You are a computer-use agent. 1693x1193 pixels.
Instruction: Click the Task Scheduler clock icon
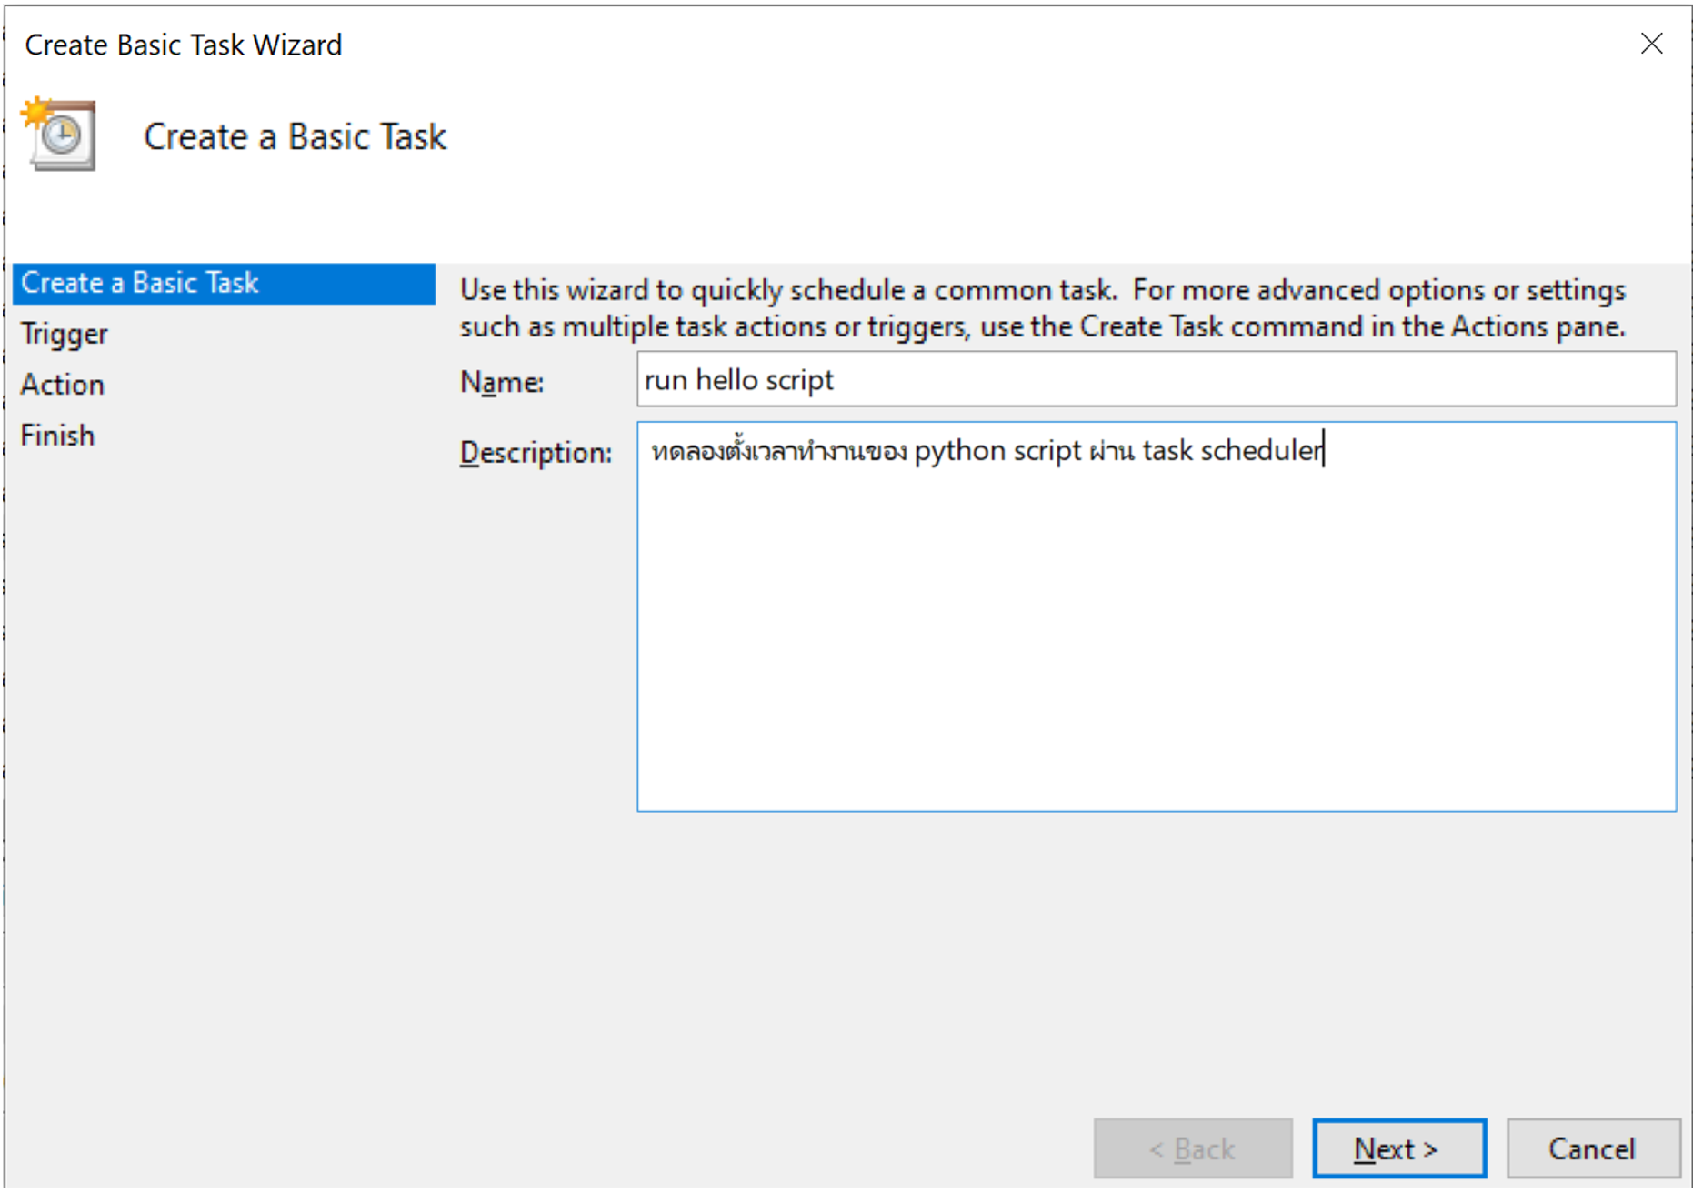60,135
